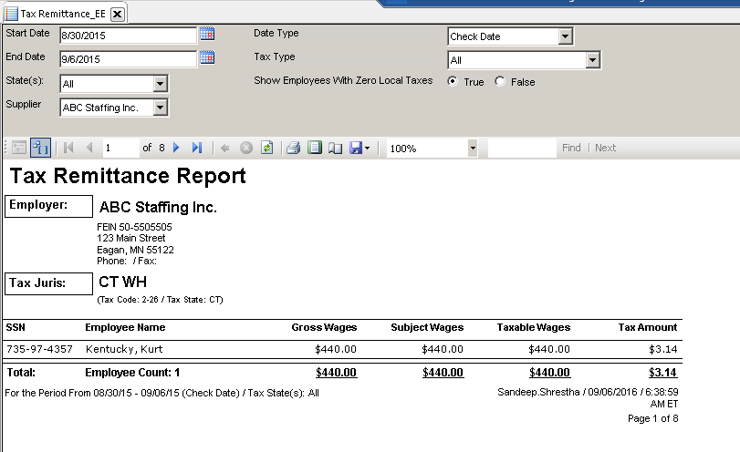
Task: Click the total tax amount $3.14 underlined
Action: (x=662, y=373)
